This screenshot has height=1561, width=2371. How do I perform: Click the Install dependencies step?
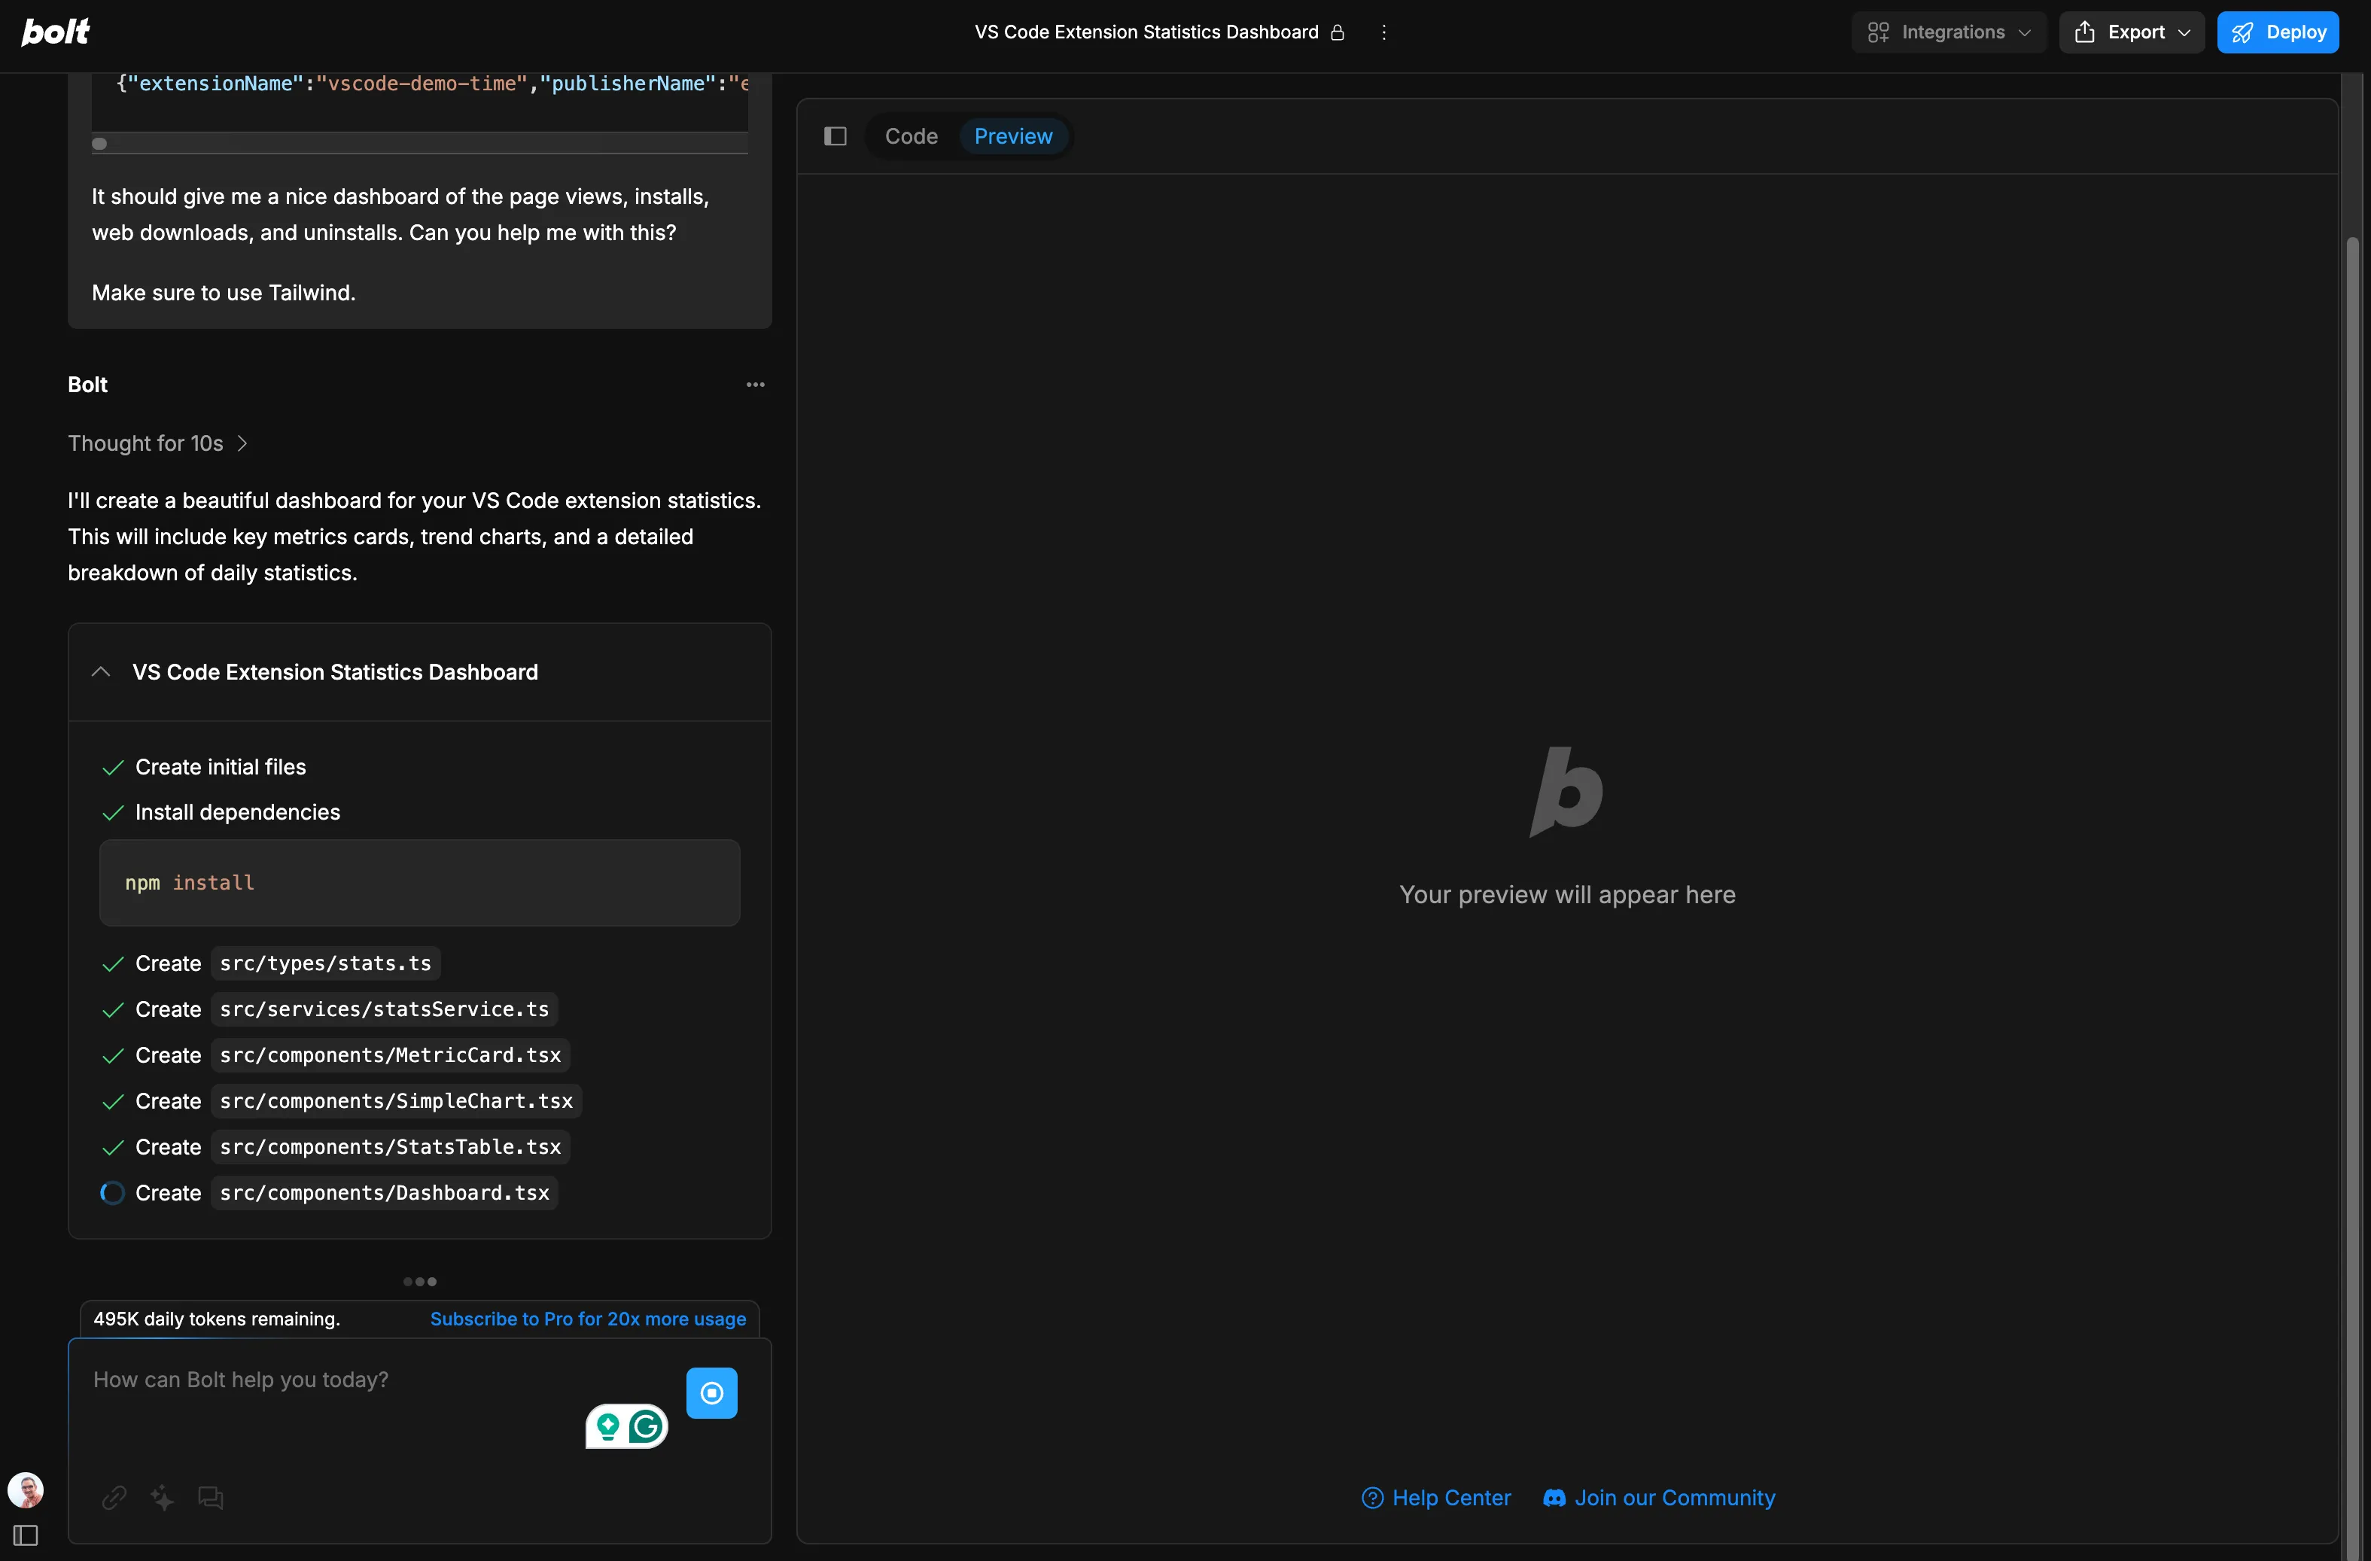[237, 812]
